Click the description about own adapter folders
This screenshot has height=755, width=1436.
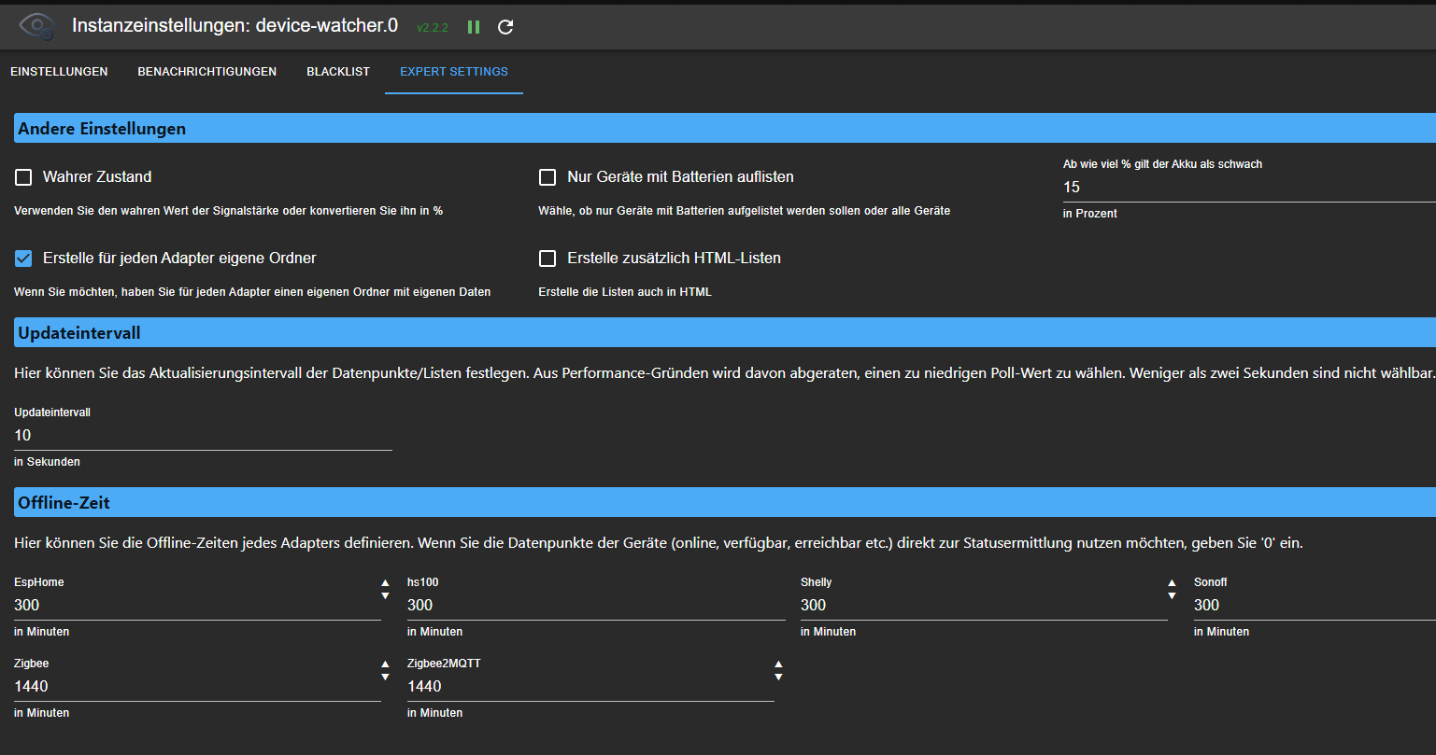click(252, 292)
